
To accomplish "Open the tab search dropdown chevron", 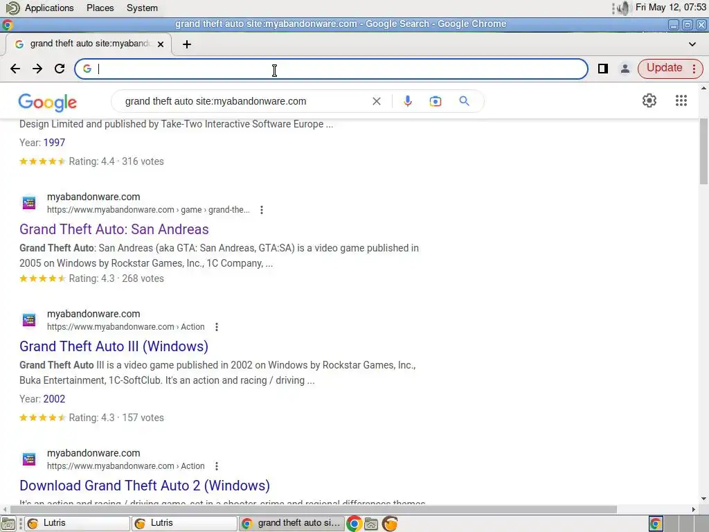I will tap(692, 44).
